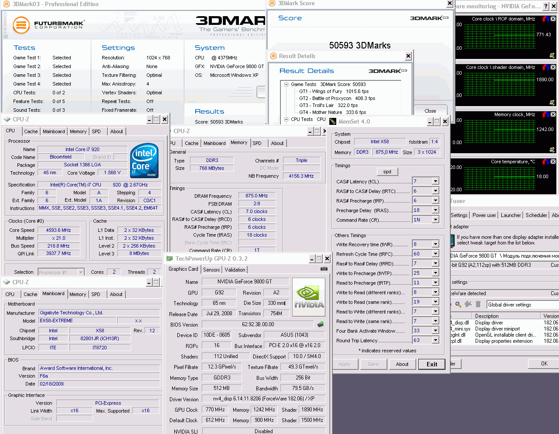Open RAS# to CAS# Delay (tRCD) dropdown

[435, 191]
